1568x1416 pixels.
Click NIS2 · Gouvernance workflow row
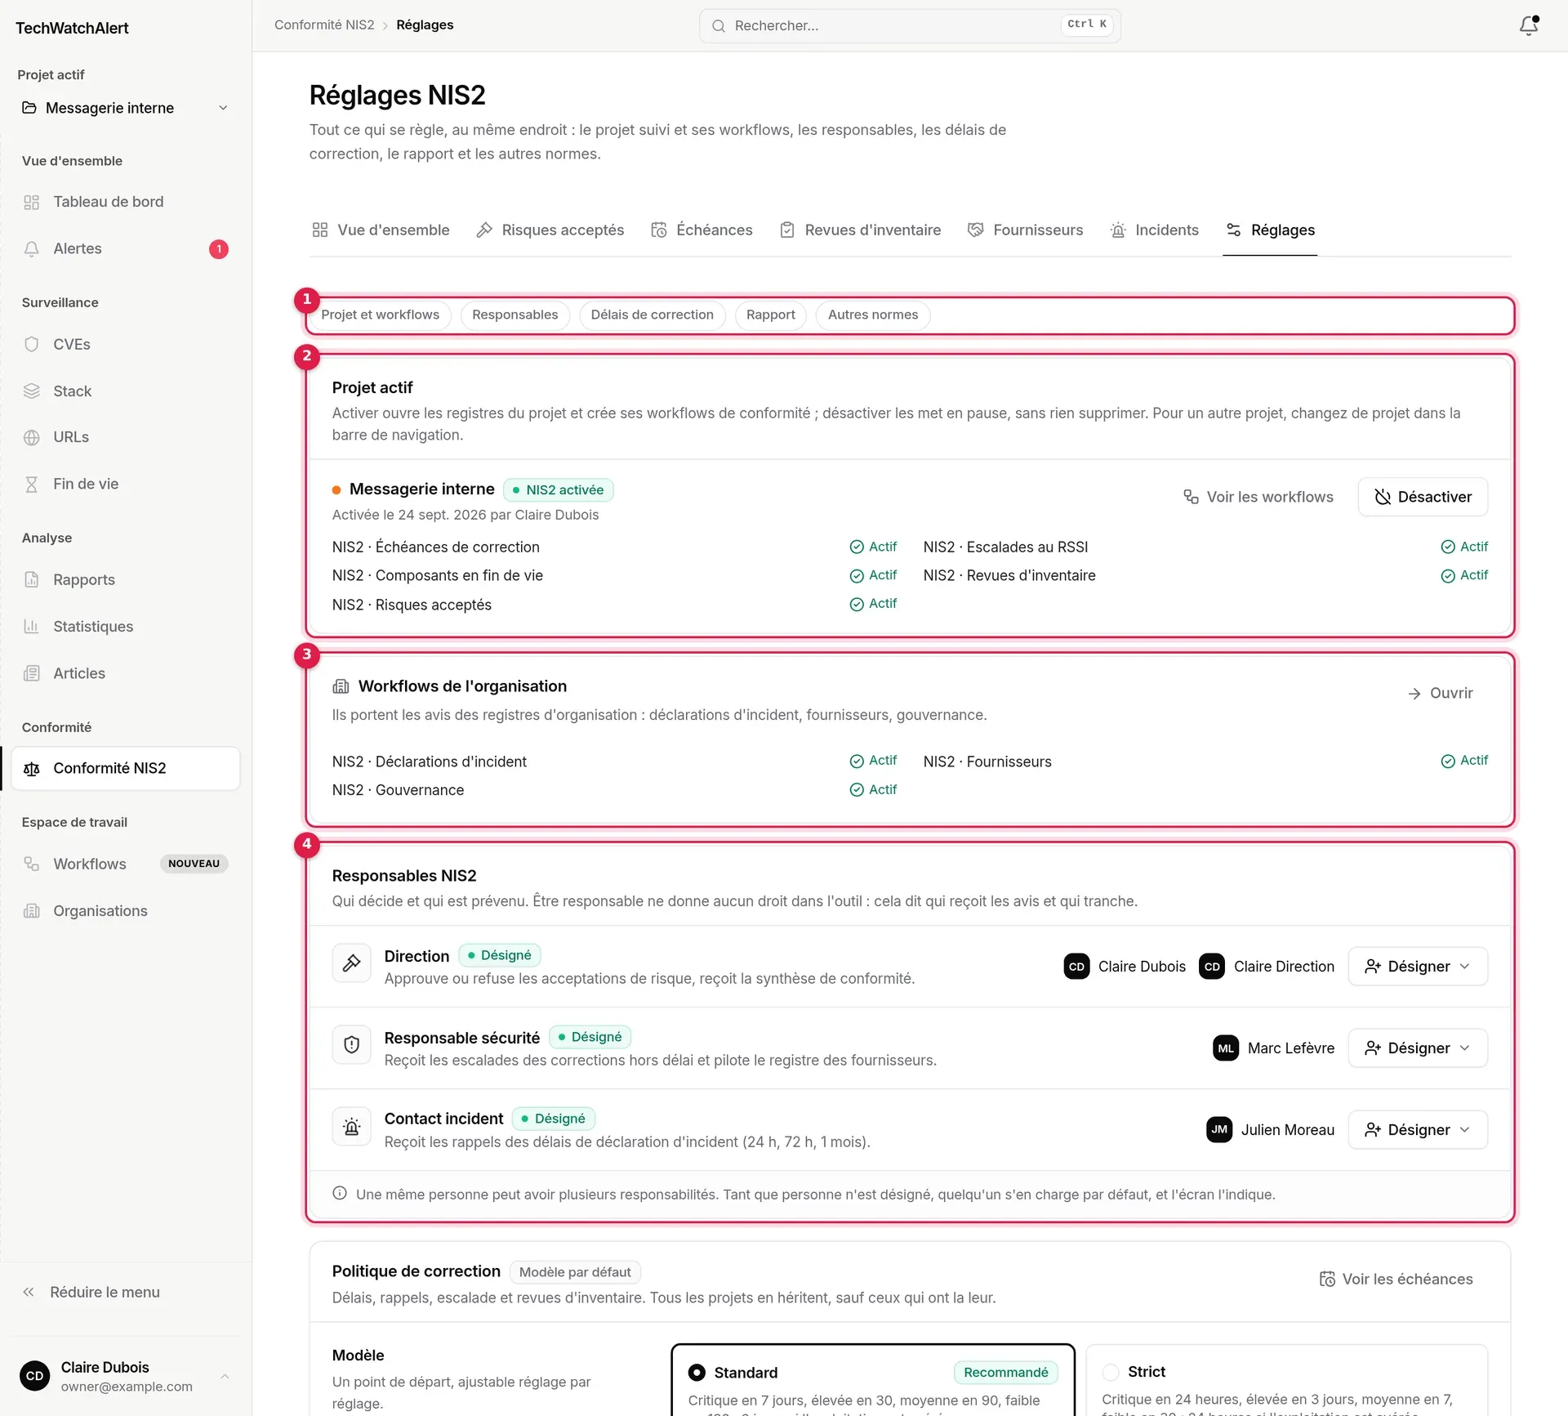[x=614, y=790]
